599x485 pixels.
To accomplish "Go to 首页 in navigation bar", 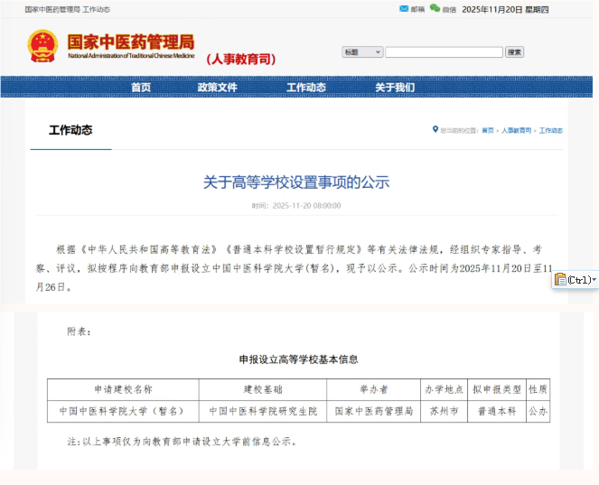I will (x=141, y=88).
